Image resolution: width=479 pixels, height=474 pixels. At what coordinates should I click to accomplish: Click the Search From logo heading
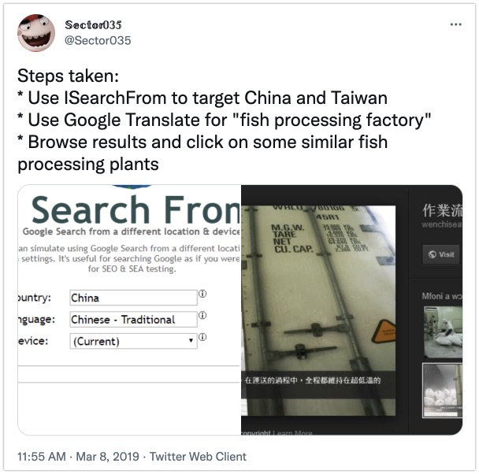point(136,210)
